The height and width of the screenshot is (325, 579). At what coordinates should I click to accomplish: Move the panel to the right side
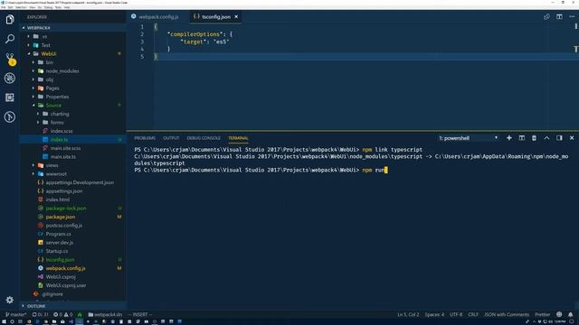click(x=559, y=138)
